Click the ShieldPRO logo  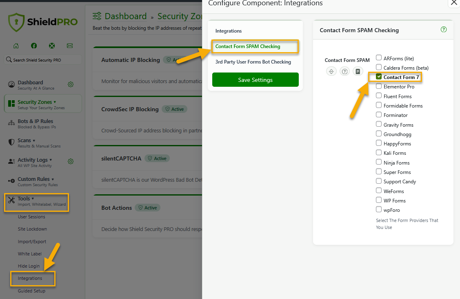[43, 22]
